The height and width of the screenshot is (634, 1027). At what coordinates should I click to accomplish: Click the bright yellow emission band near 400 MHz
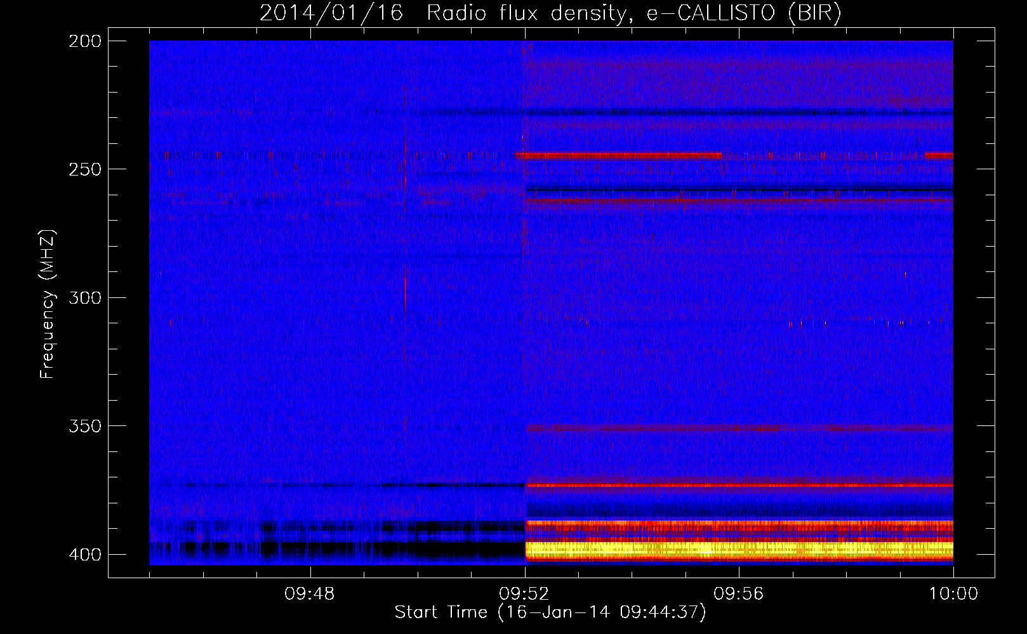coord(739,549)
